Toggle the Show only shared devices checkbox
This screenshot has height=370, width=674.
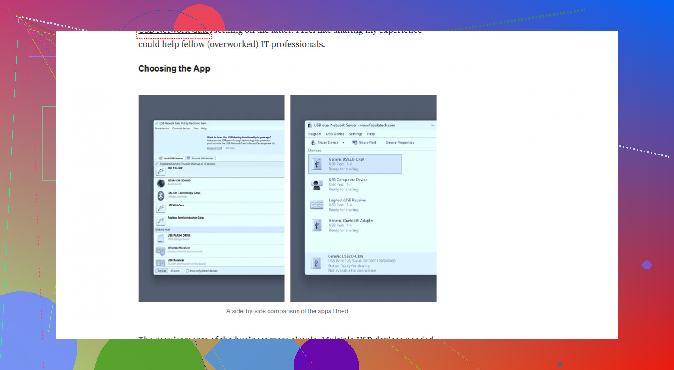(187, 271)
